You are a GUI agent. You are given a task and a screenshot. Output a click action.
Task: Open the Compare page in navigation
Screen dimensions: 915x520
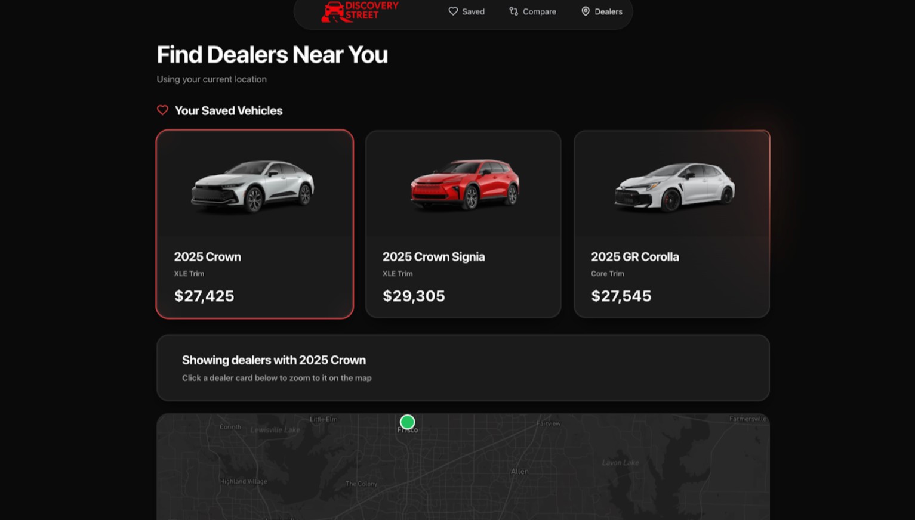pyautogui.click(x=532, y=11)
